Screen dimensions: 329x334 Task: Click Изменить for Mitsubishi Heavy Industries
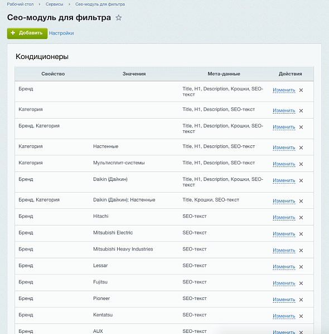pyautogui.click(x=284, y=250)
